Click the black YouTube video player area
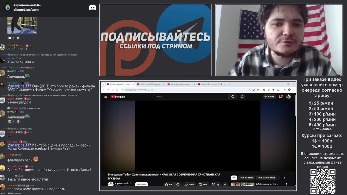Image resolution: width=347 pixels, height=195 pixels. tap(198, 136)
